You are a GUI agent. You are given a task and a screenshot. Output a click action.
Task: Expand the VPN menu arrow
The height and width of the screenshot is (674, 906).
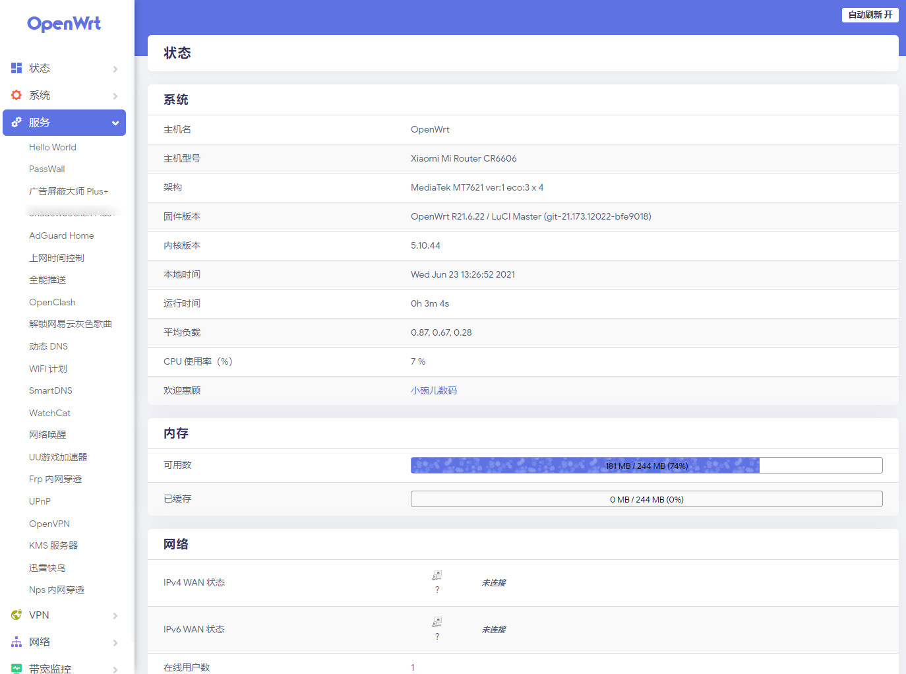(115, 615)
